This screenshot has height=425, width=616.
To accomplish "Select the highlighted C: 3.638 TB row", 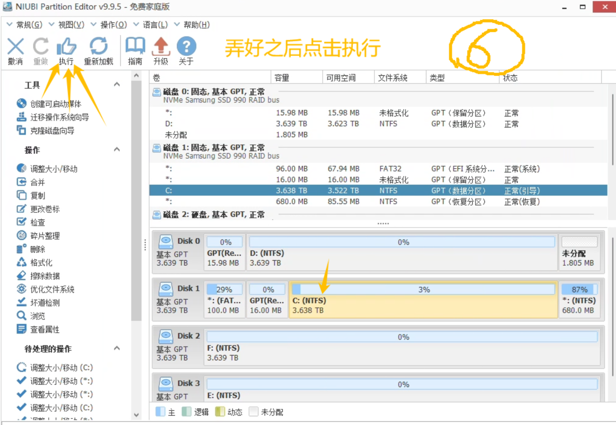I will point(378,190).
